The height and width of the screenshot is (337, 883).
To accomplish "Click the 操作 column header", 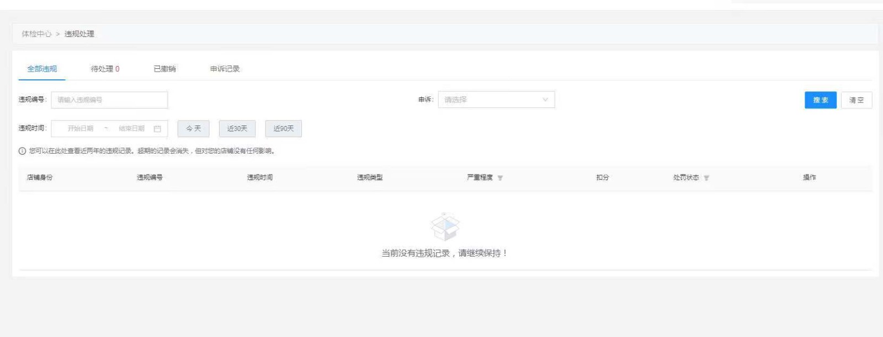I will pyautogui.click(x=809, y=177).
